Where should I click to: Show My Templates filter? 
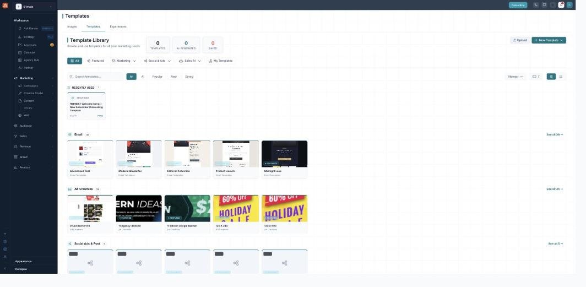click(x=220, y=61)
